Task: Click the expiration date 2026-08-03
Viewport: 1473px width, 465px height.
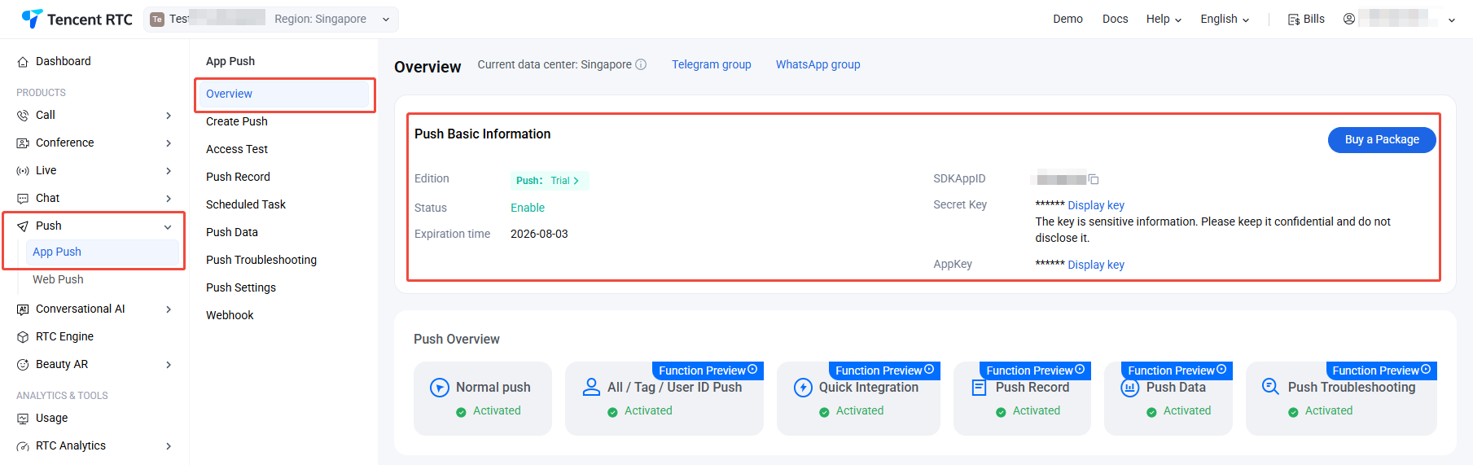Action: point(539,234)
